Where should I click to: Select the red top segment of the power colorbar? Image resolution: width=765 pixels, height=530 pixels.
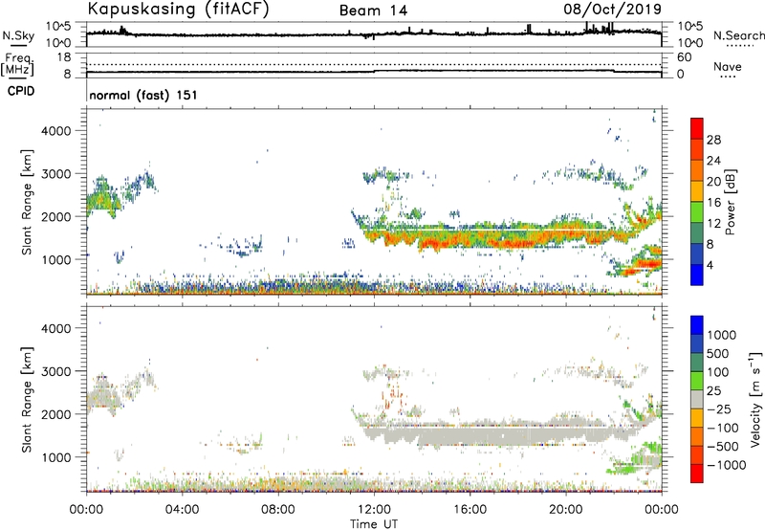[697, 128]
